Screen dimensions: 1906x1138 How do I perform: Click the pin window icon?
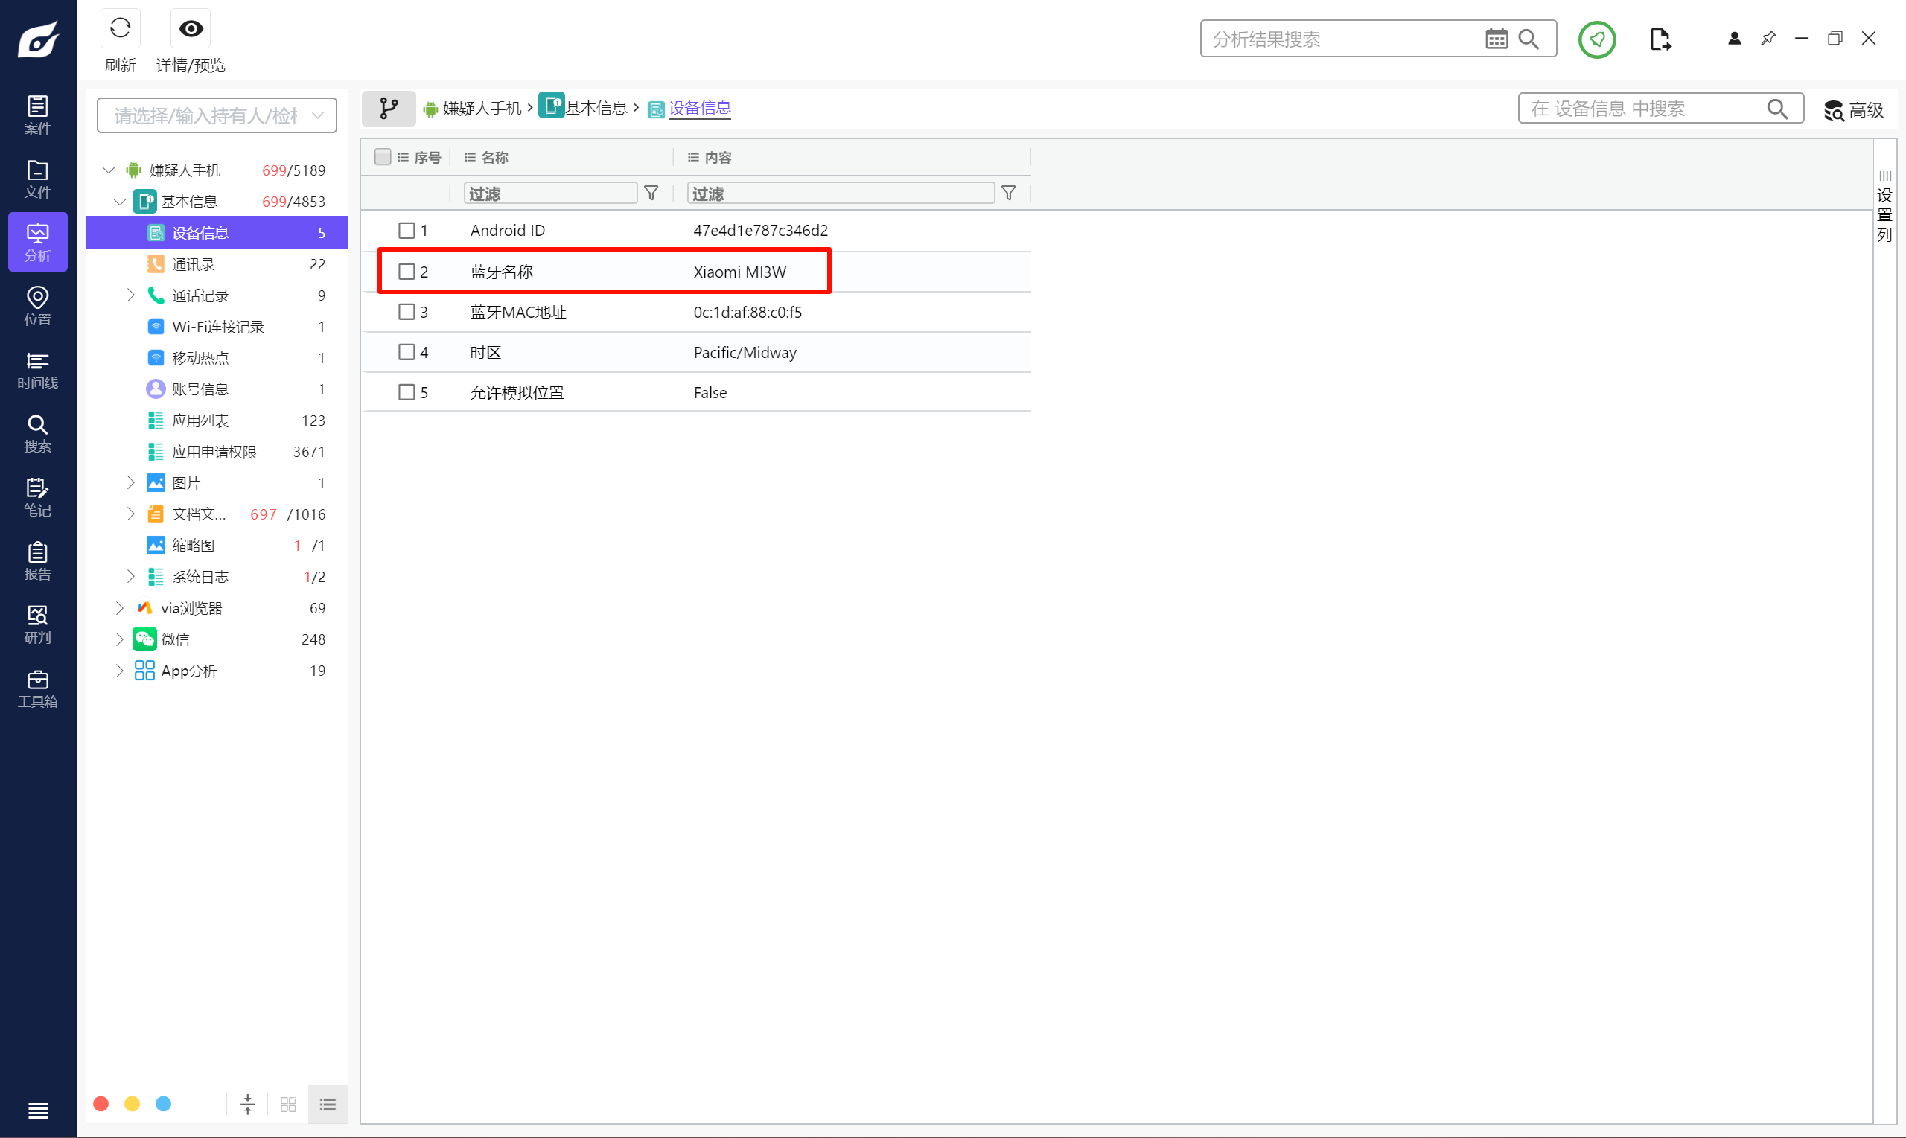point(1768,39)
